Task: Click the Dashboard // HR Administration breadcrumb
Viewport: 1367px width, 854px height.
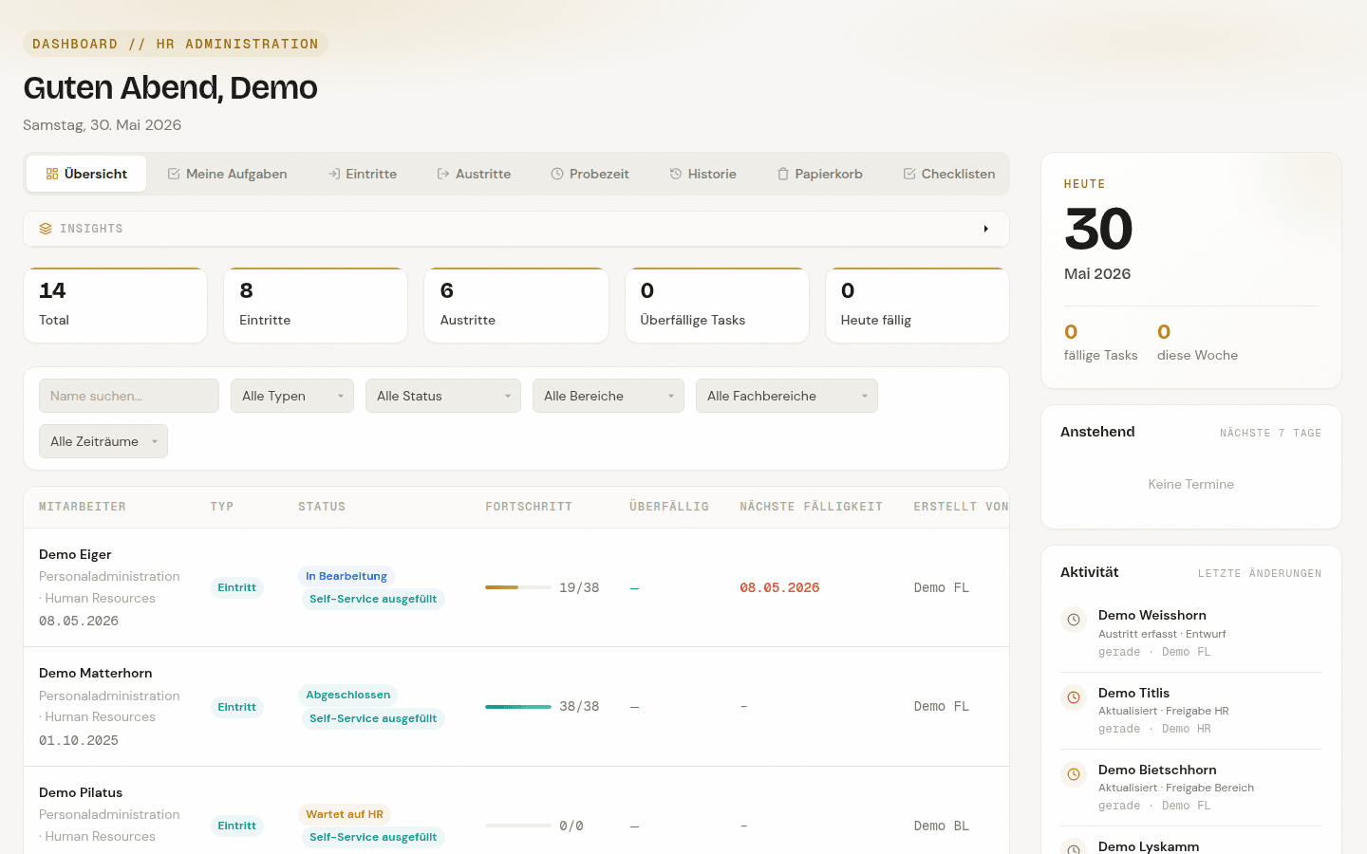Action: pos(176,44)
